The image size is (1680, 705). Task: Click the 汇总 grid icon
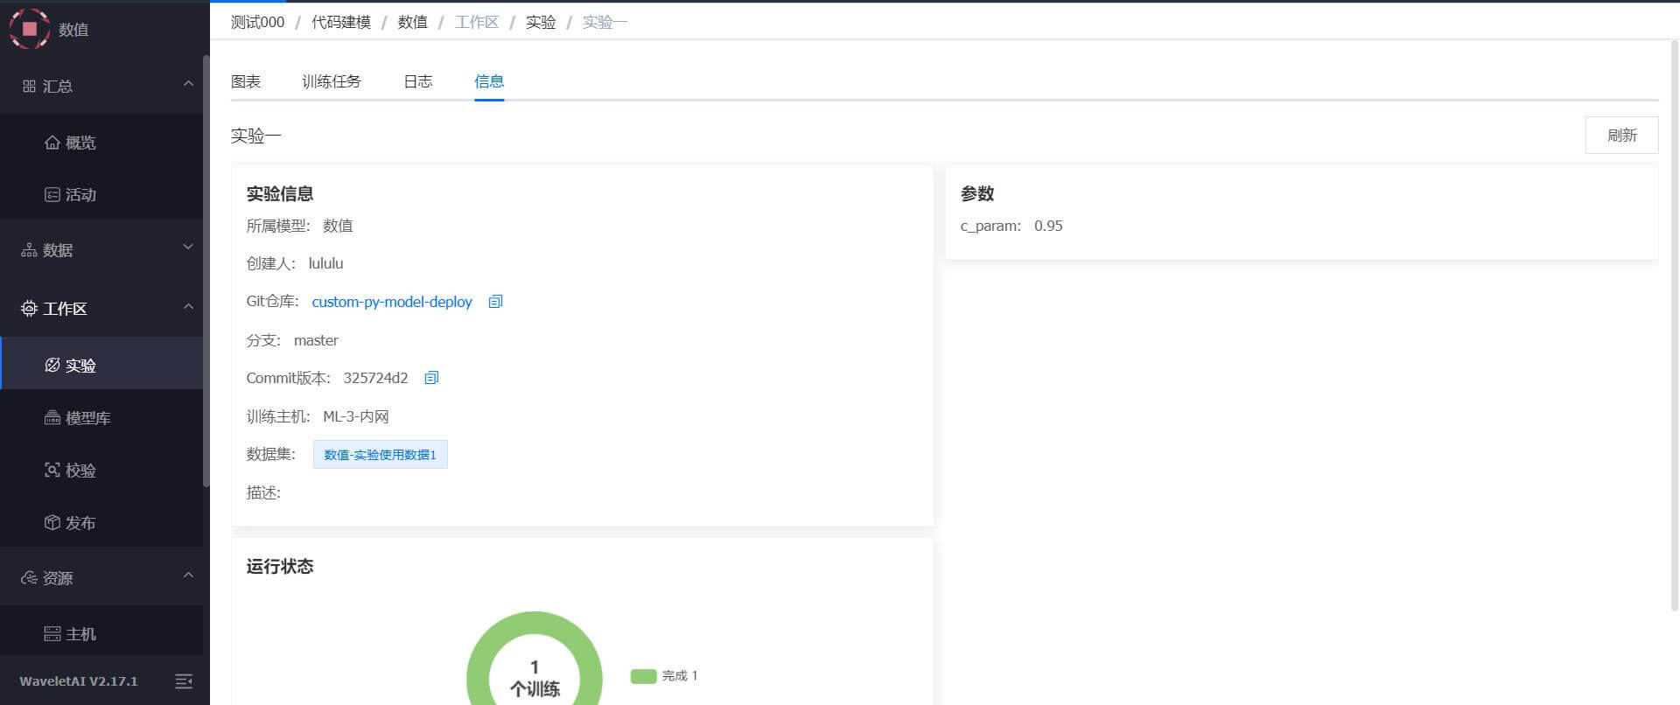pyautogui.click(x=29, y=87)
